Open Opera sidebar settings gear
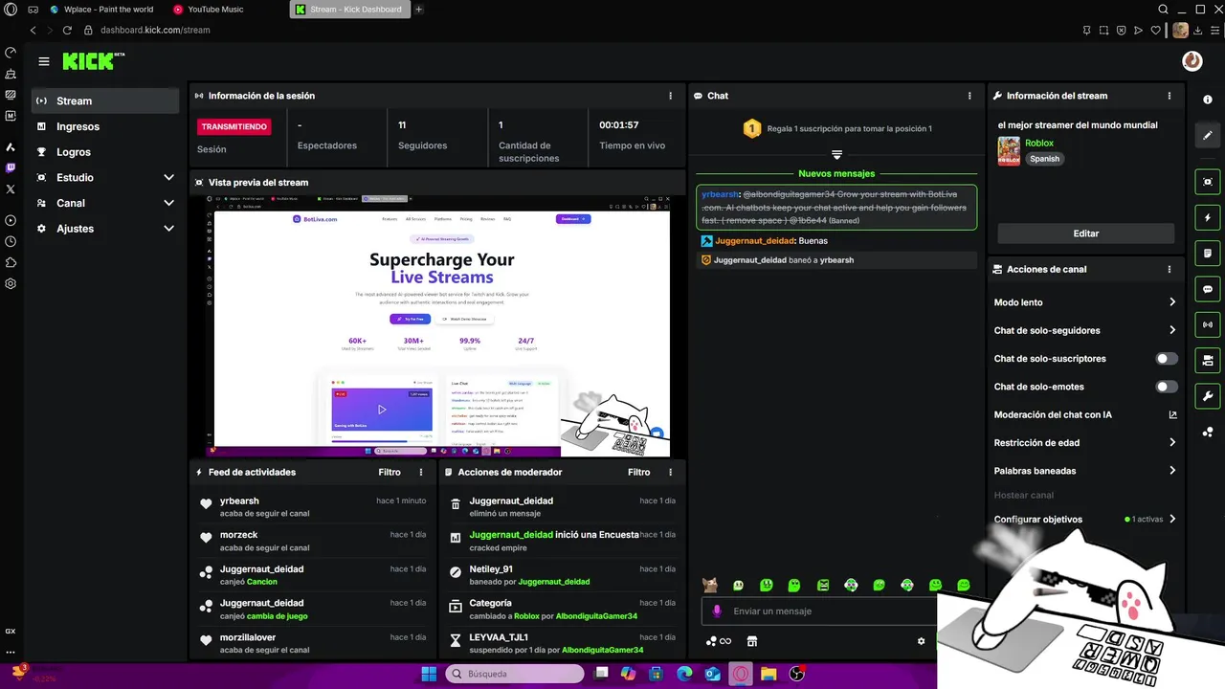The image size is (1225, 689). (x=11, y=283)
